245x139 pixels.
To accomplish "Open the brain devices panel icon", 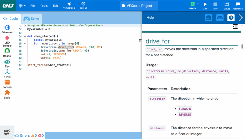I will click(x=208, y=18).
